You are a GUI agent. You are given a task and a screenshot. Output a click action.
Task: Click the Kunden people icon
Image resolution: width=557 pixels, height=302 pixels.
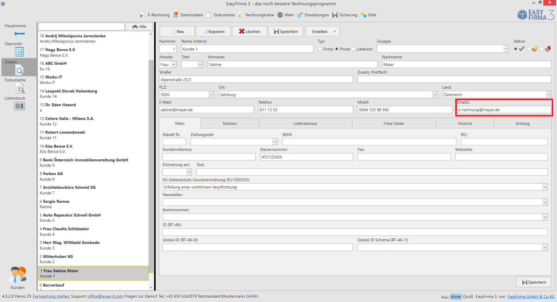click(x=18, y=275)
